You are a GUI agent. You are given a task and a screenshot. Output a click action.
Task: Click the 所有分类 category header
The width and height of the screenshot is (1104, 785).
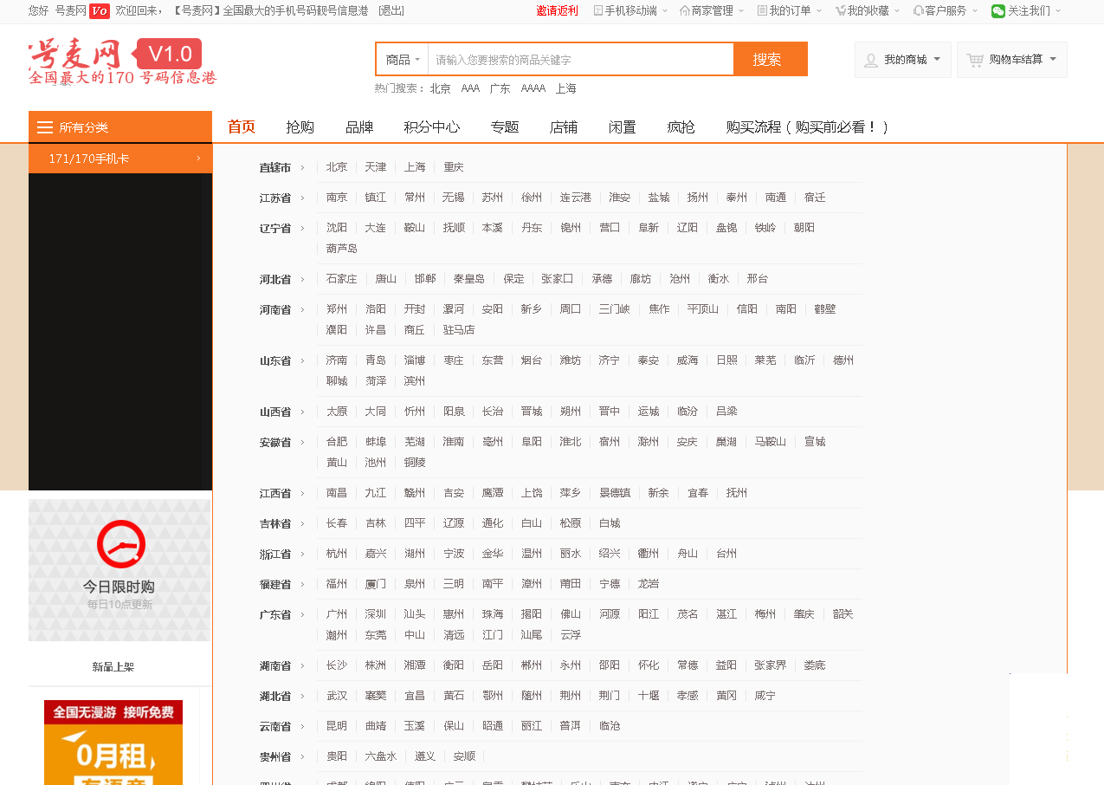tap(120, 127)
